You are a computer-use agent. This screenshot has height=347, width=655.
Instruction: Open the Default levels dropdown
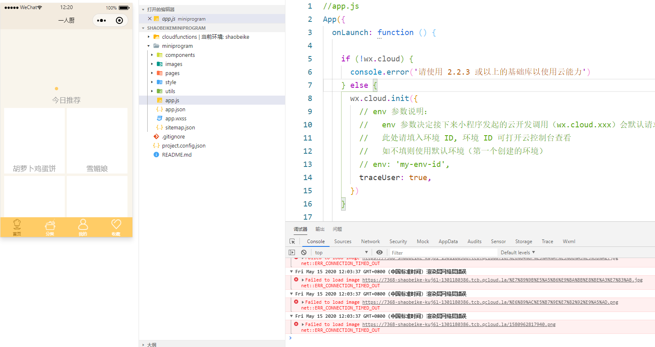518,253
